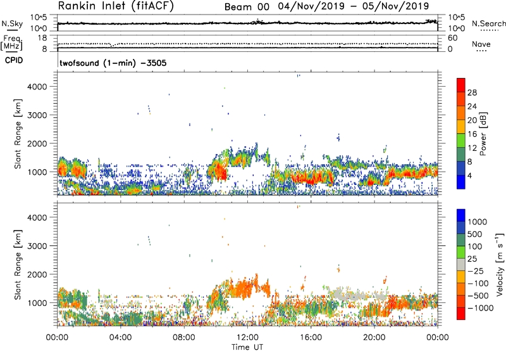Click the date range '04/Nov/2019 - 05/Nov/2019'
Image resolution: width=506 pixels, height=351 pixels.
354,6
